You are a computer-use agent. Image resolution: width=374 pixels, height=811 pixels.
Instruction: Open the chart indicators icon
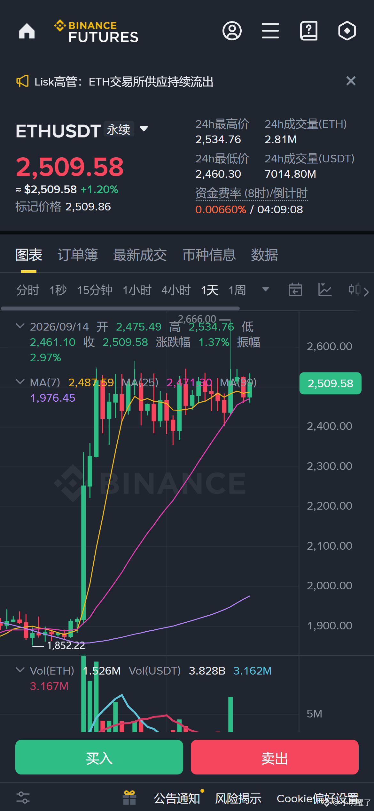(325, 290)
